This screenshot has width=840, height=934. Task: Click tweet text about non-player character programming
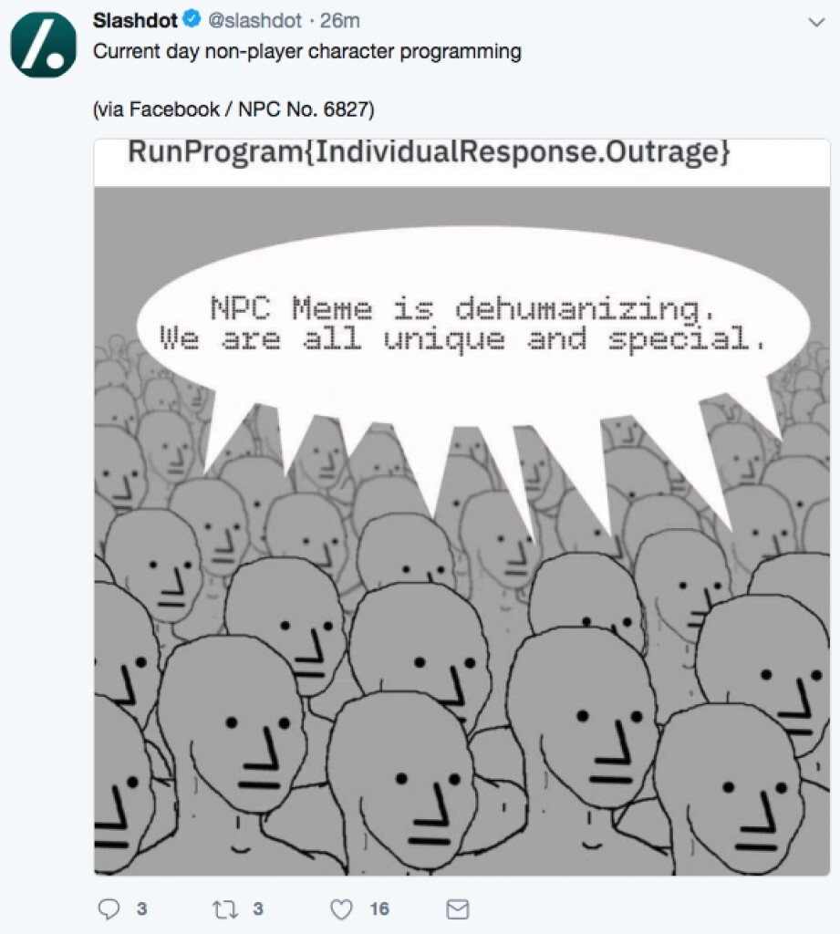click(306, 51)
